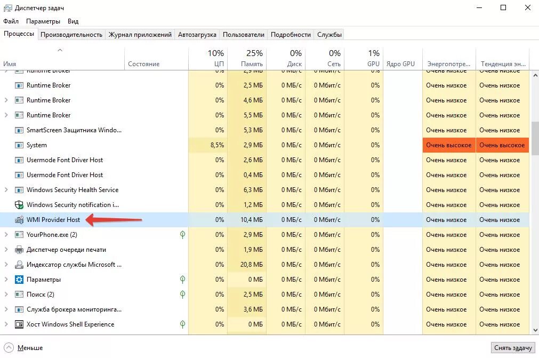Image resolution: width=539 pixels, height=358 pixels.
Task: Open the Вид menu
Action: tap(73, 21)
